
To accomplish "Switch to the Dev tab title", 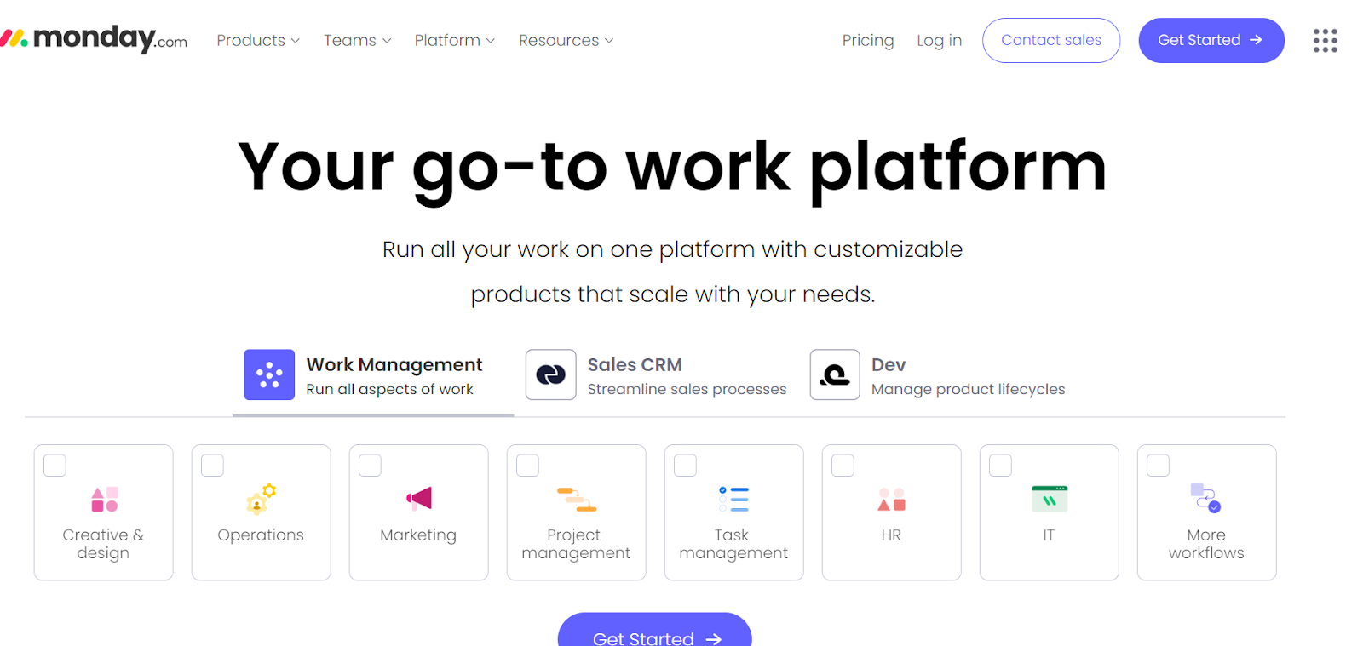I will [889, 364].
